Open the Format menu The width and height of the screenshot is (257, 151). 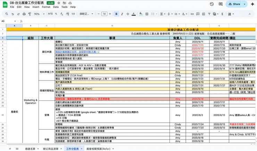point(46,7)
